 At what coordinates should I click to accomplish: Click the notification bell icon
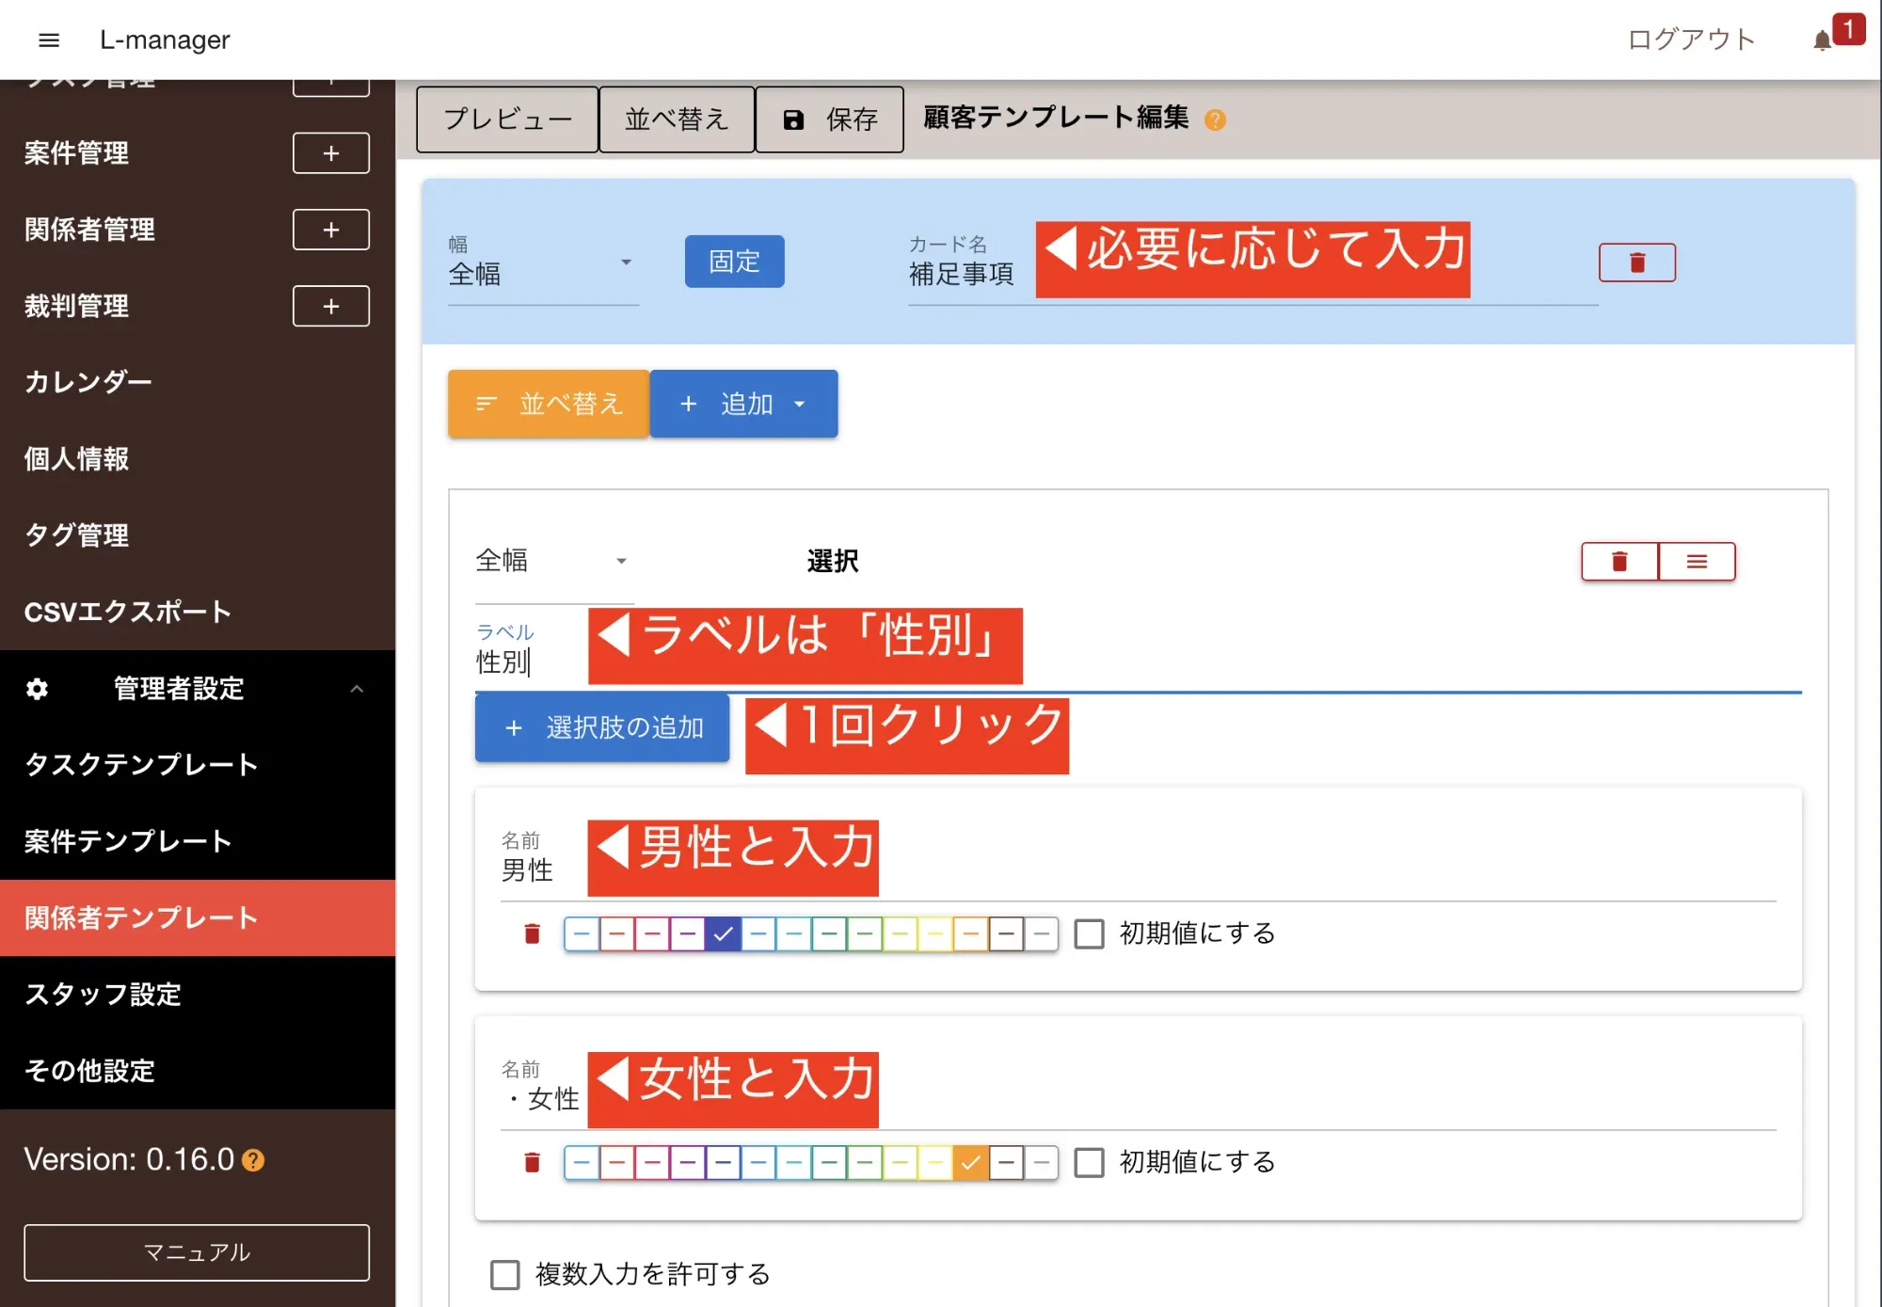tap(1820, 40)
